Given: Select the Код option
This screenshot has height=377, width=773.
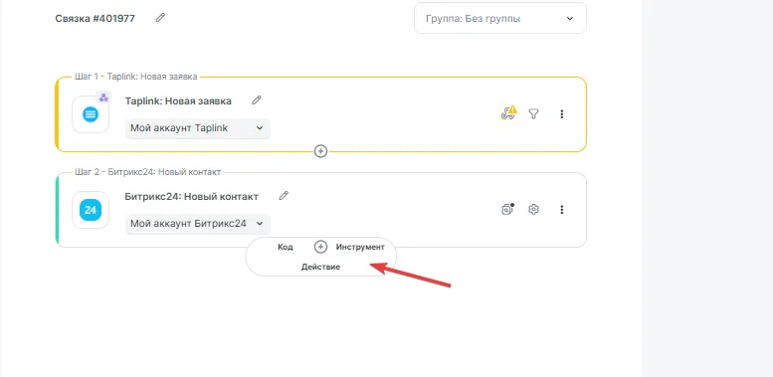Looking at the screenshot, I should coord(285,247).
